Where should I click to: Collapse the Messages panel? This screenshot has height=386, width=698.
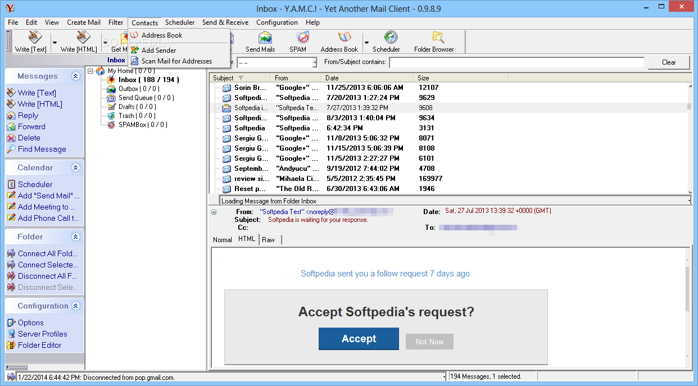coord(75,76)
